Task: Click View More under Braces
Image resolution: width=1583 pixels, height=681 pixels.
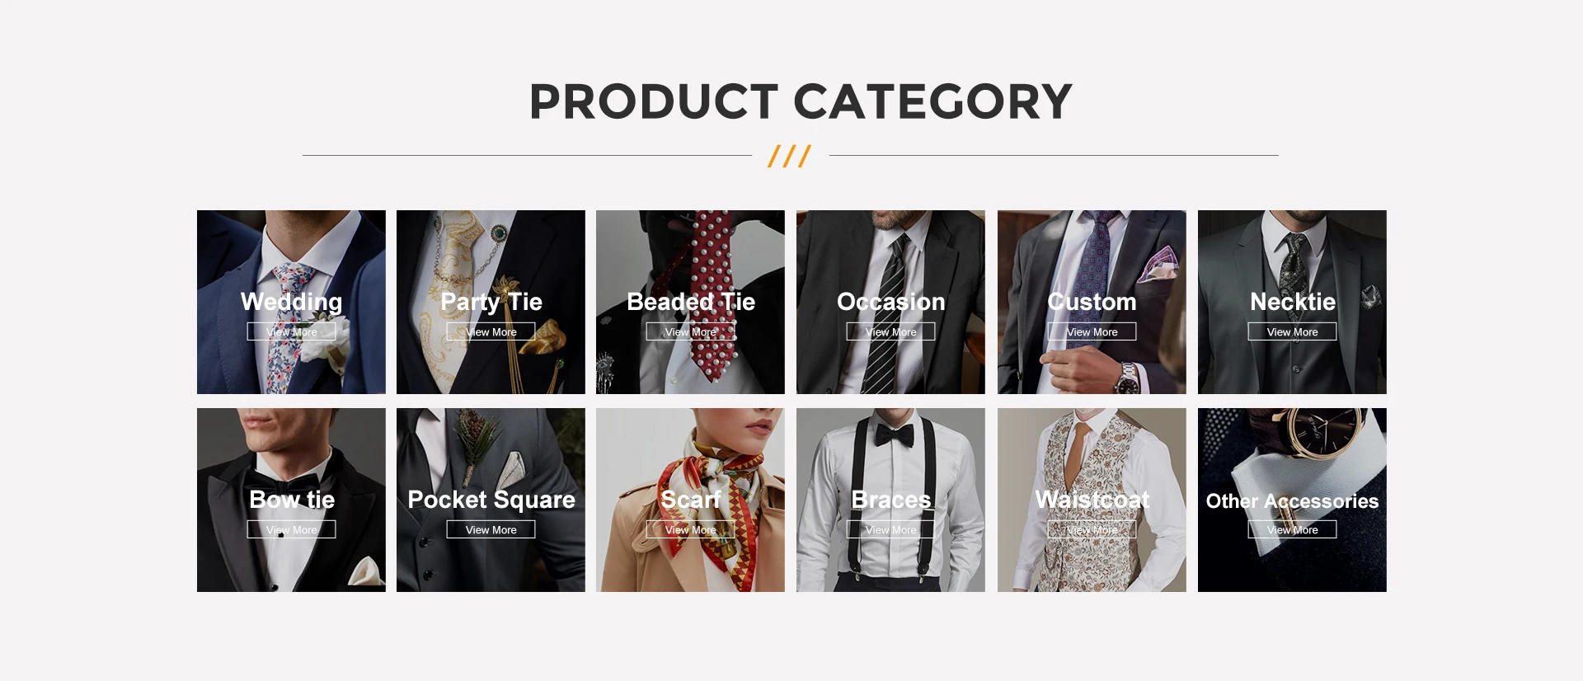Action: [890, 529]
